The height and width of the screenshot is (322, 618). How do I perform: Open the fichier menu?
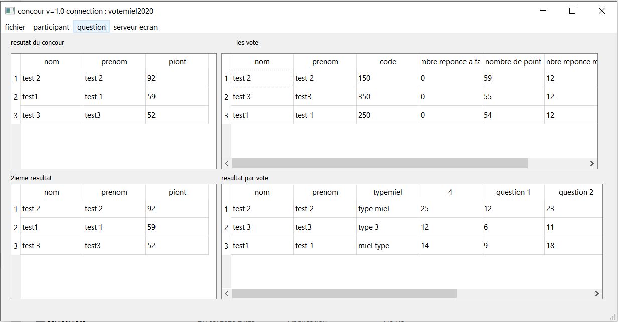coord(15,27)
